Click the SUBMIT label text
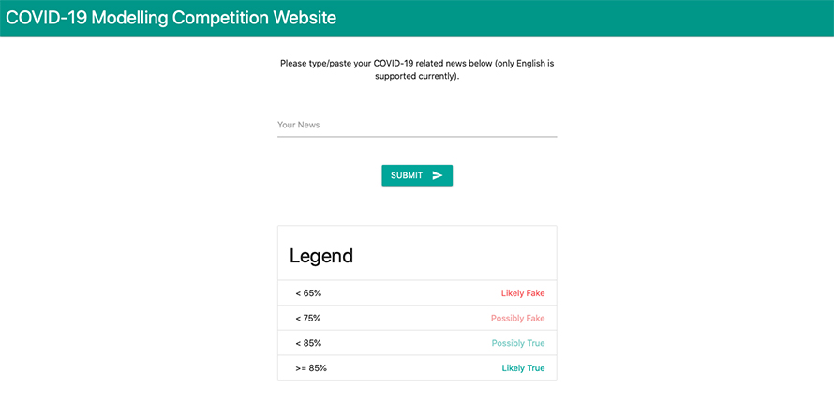The image size is (834, 403). (x=407, y=175)
